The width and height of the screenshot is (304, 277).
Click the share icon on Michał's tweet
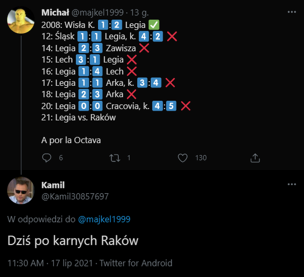(x=255, y=158)
